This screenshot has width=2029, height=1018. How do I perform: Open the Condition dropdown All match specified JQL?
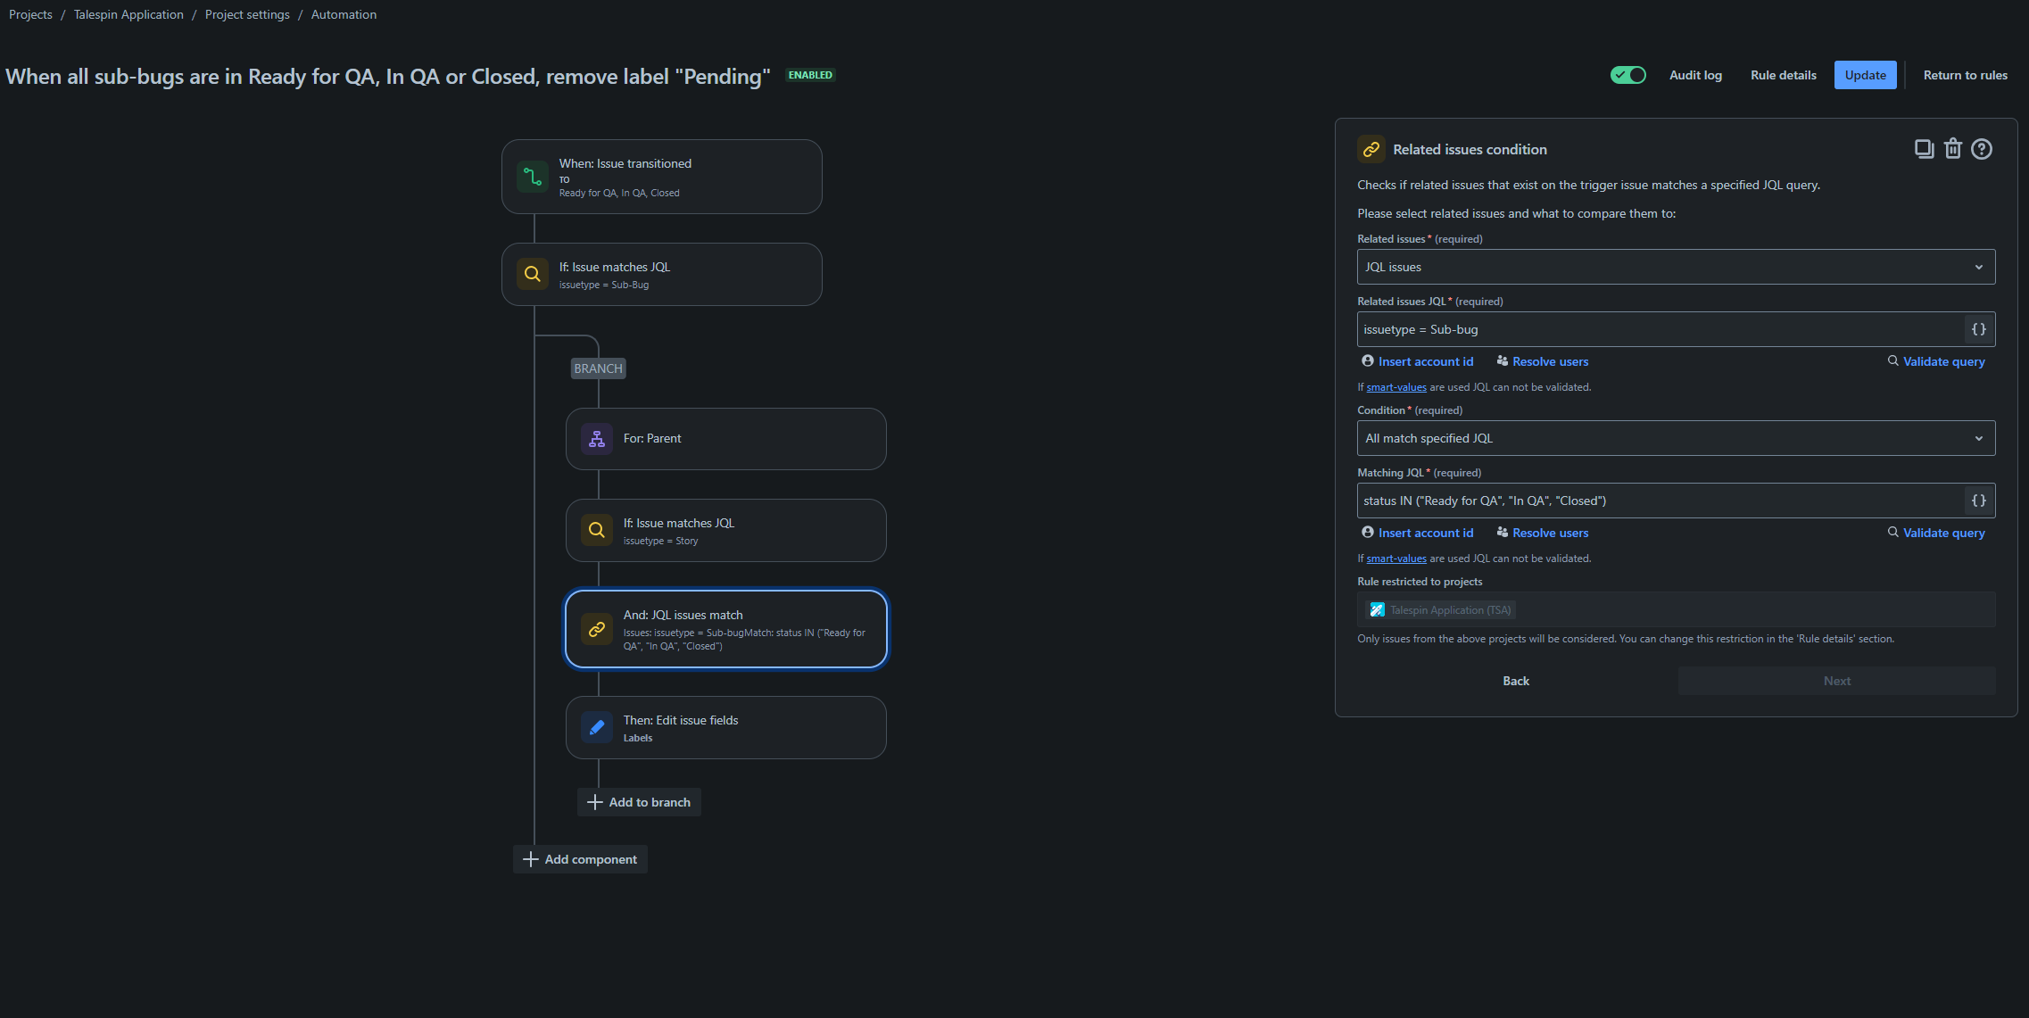click(1676, 438)
